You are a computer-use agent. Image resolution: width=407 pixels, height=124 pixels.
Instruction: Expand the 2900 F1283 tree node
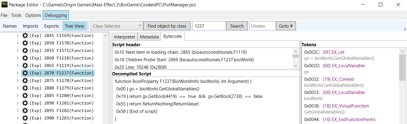(x=18, y=118)
